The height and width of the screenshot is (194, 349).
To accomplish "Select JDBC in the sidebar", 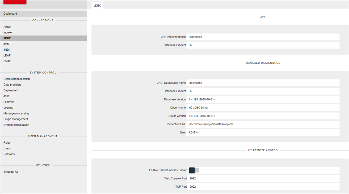I will click(43, 38).
